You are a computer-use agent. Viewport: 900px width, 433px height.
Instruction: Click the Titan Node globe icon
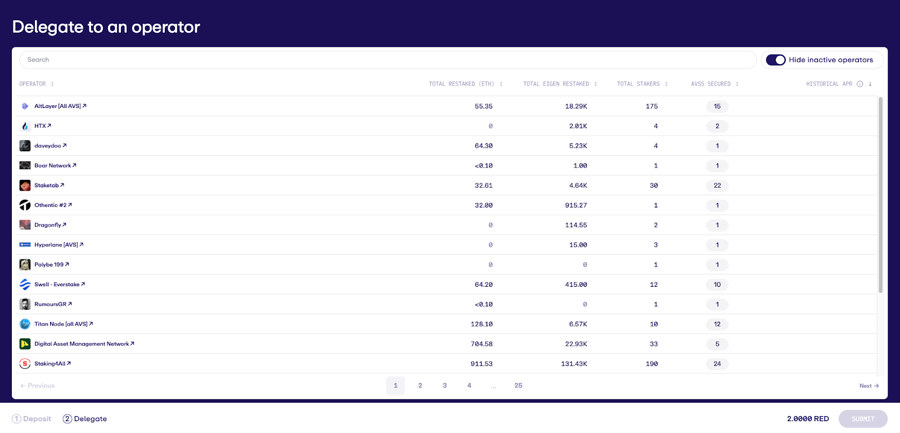point(25,324)
